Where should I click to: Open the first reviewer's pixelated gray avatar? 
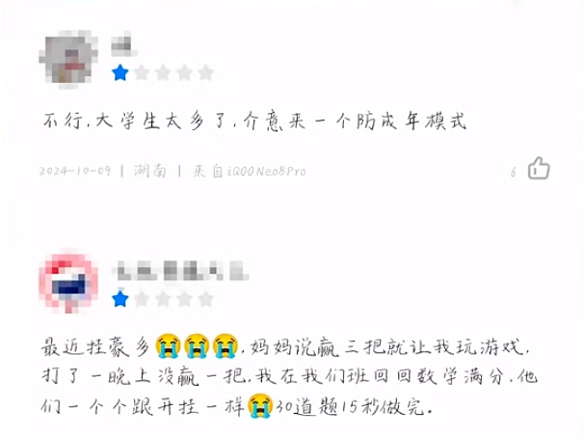pyautogui.click(x=68, y=59)
